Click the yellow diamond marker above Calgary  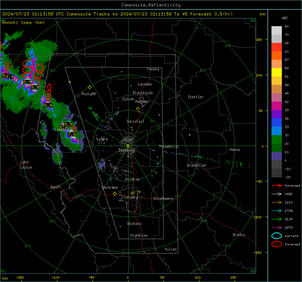coord(133,193)
